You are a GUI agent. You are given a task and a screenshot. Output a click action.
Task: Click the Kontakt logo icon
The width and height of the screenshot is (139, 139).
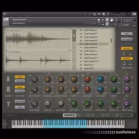(4, 14)
